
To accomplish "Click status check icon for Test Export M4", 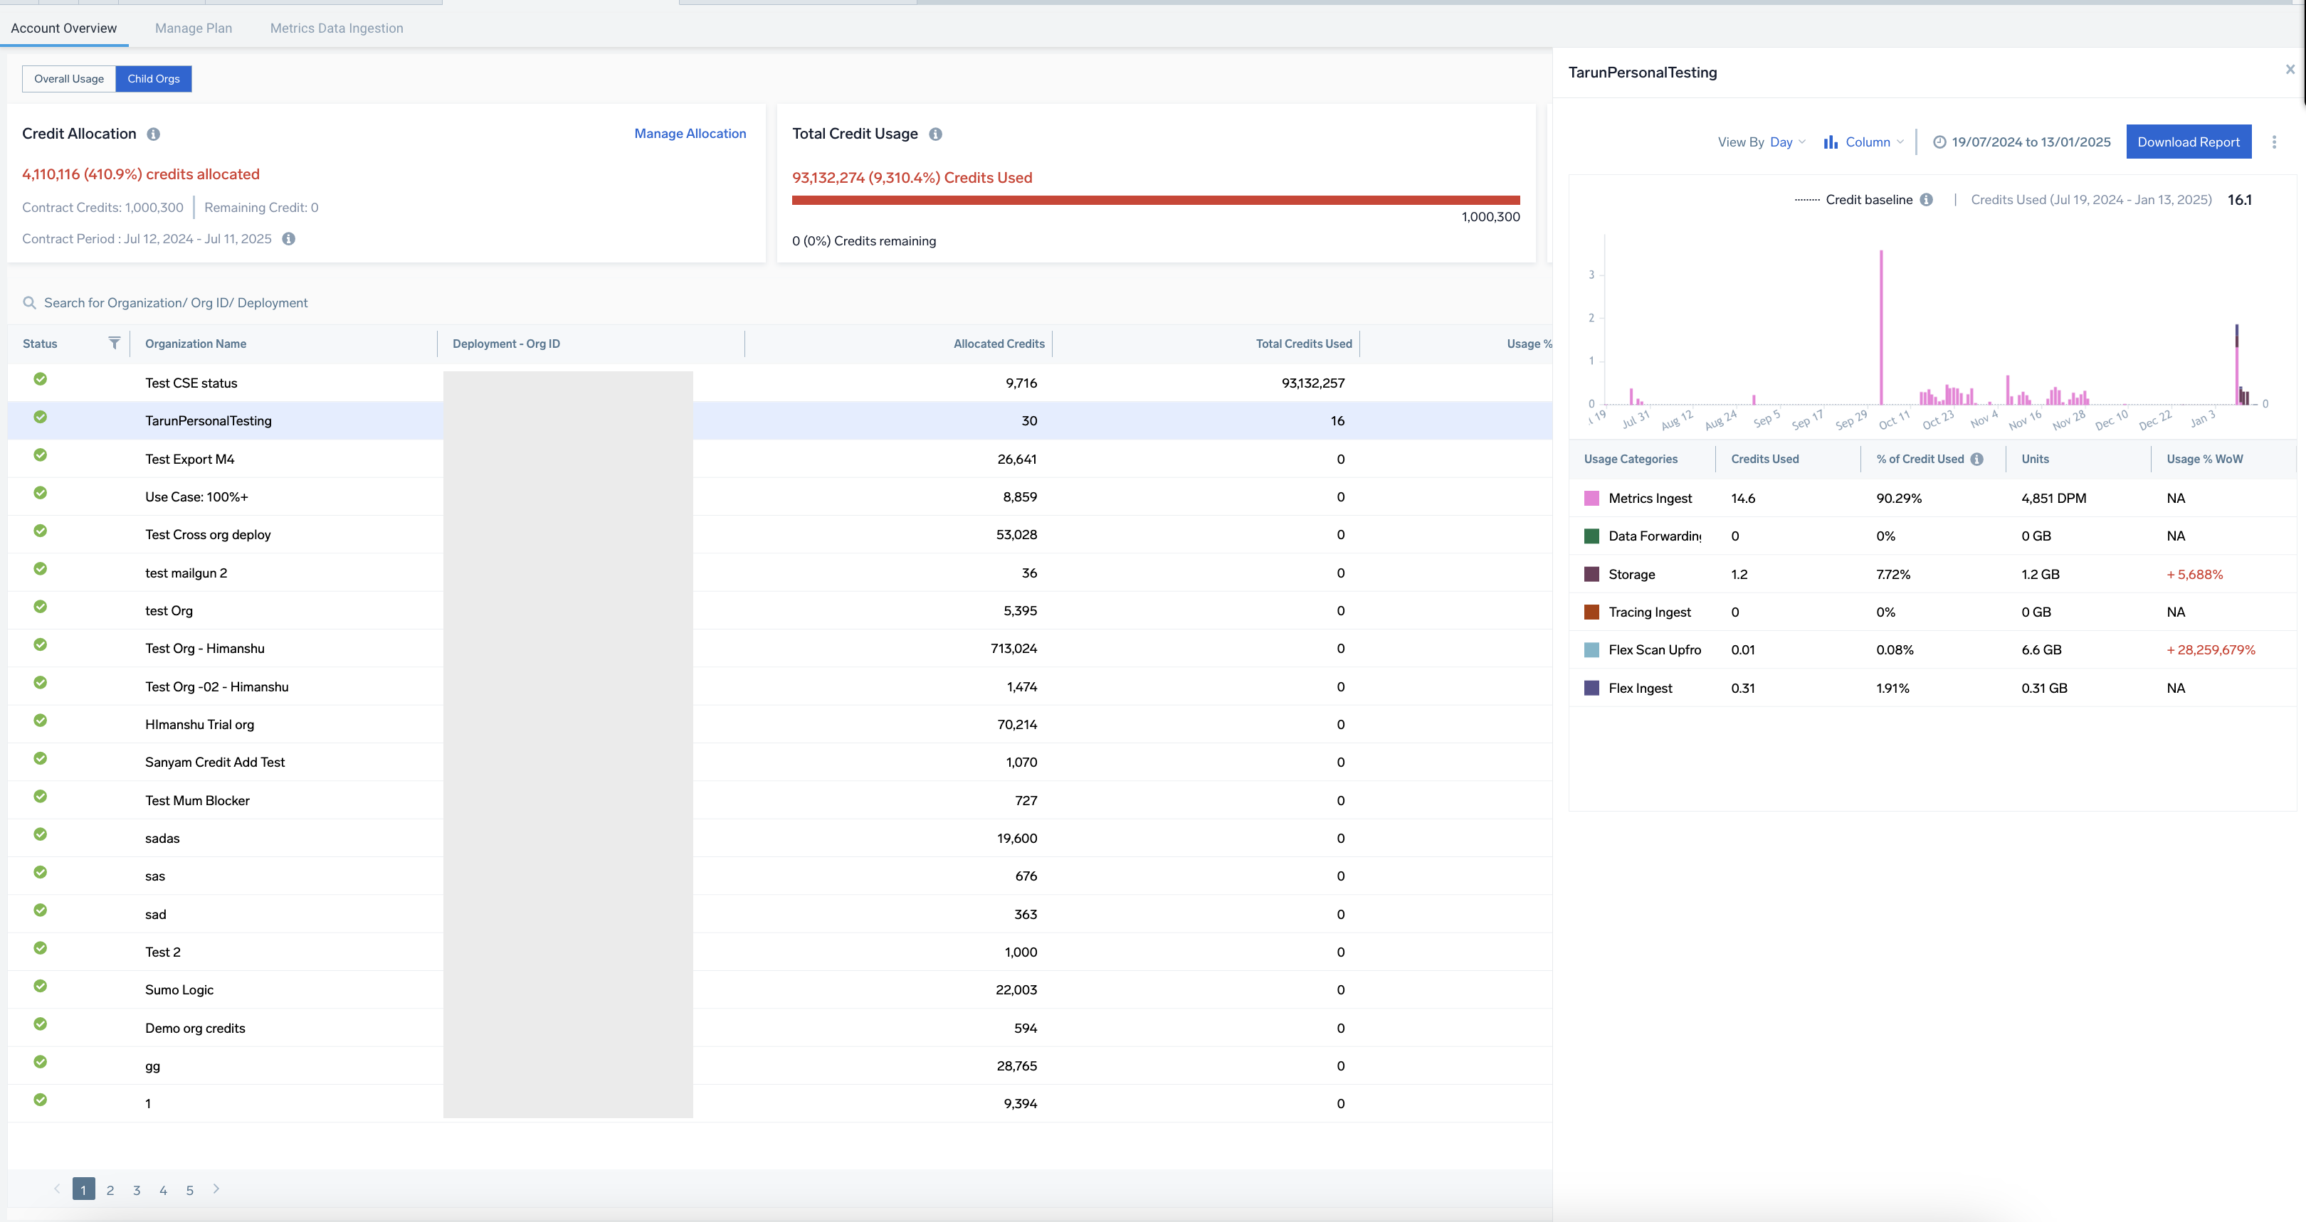I will (x=41, y=455).
